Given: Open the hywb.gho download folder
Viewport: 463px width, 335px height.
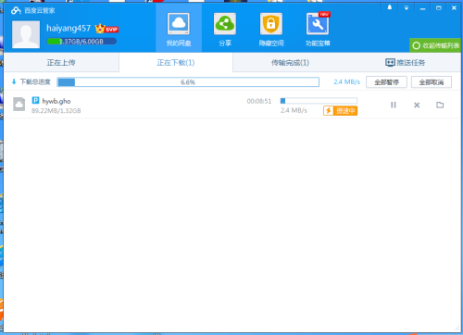Looking at the screenshot, I should (x=440, y=105).
